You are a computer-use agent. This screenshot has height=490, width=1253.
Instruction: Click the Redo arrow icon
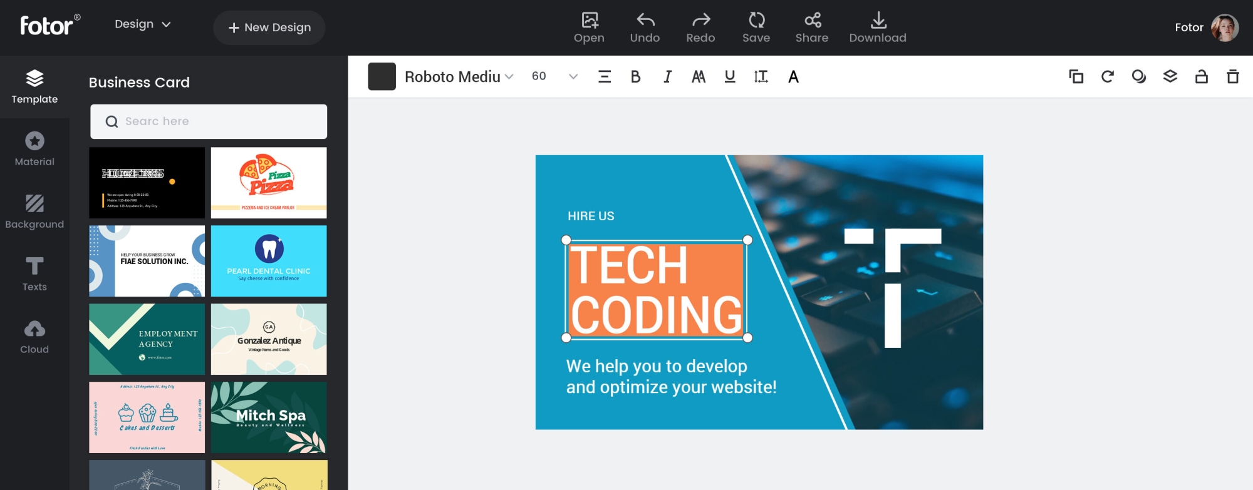pos(700,21)
